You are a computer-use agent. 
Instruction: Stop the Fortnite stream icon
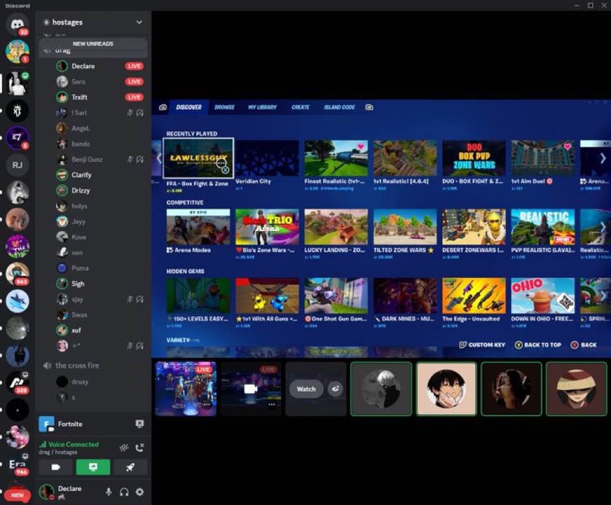[x=140, y=424]
